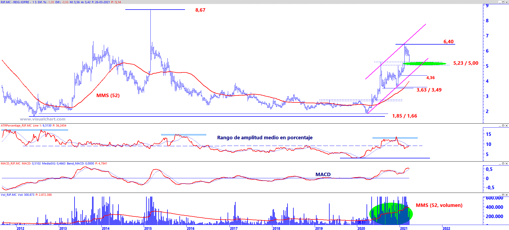Click the 'MMS (52)' moving average label
This screenshot has height=230, width=509.
tap(108, 96)
